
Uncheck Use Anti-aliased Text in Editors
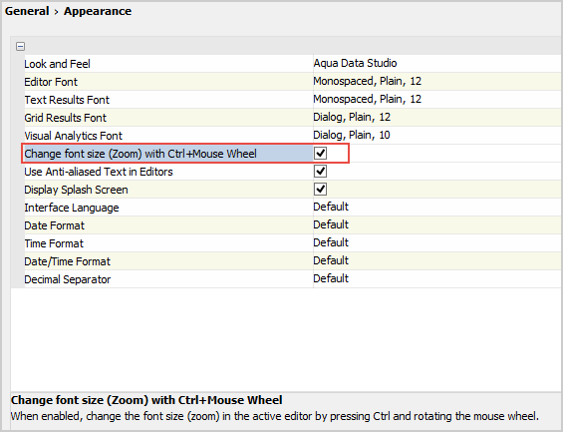click(320, 171)
